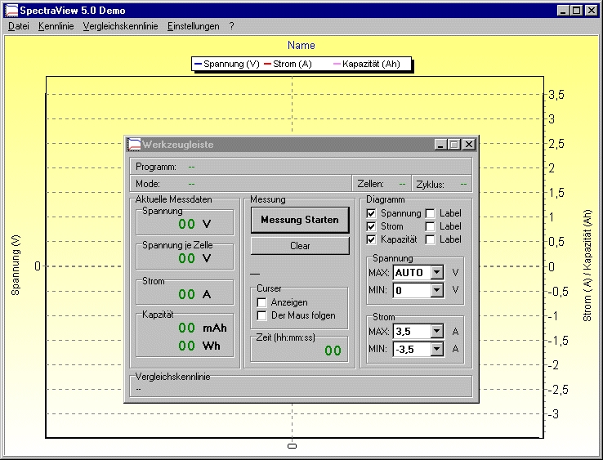
Task: Click the 0 tick on the left axis
Action: tap(38, 266)
